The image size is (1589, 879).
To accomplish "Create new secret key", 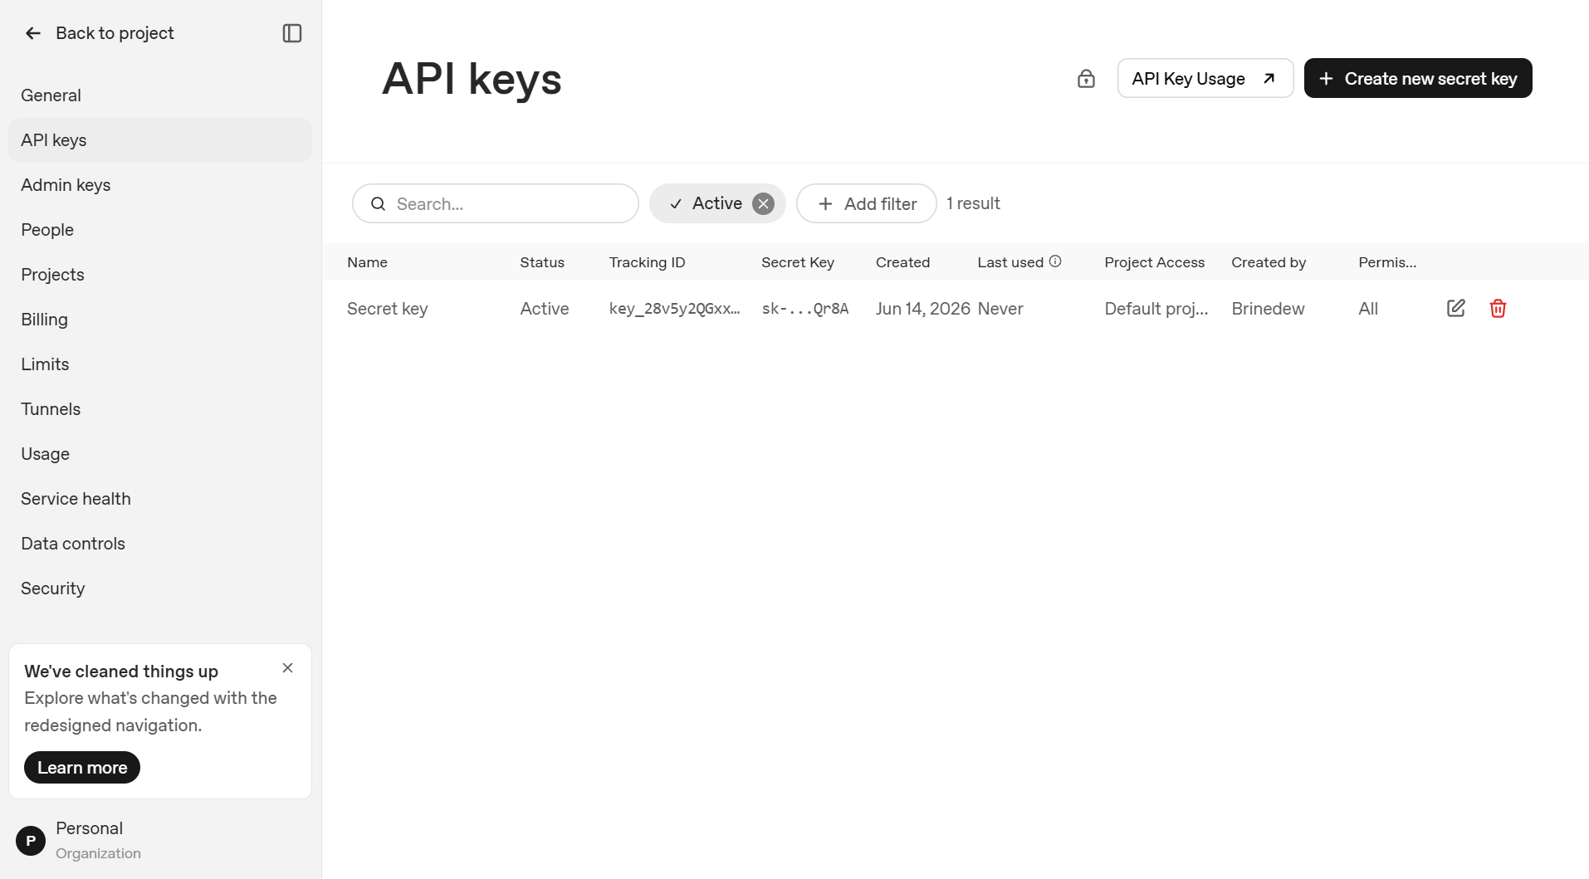I will point(1418,78).
